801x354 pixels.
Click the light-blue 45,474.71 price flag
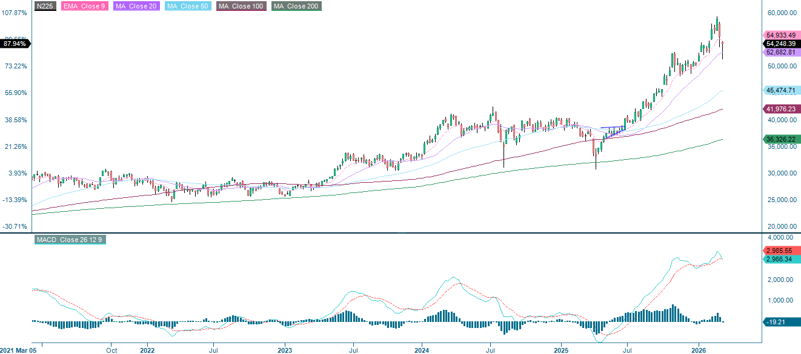780,90
